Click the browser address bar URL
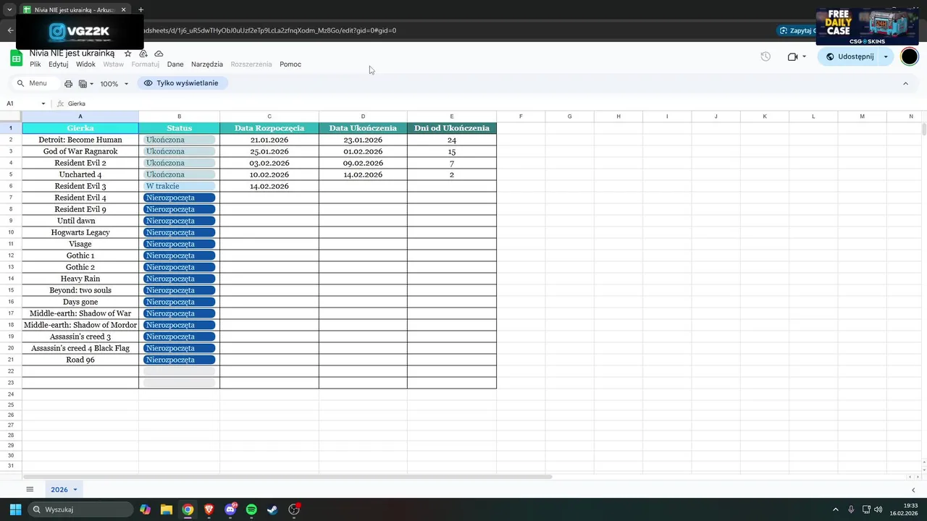This screenshot has width=927, height=521. pyautogui.click(x=270, y=30)
